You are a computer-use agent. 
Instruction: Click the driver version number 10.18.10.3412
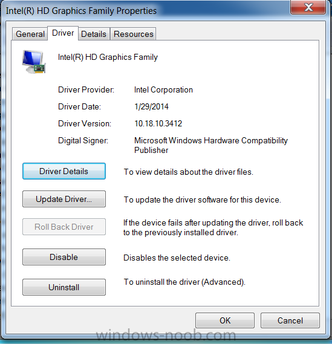(158, 123)
